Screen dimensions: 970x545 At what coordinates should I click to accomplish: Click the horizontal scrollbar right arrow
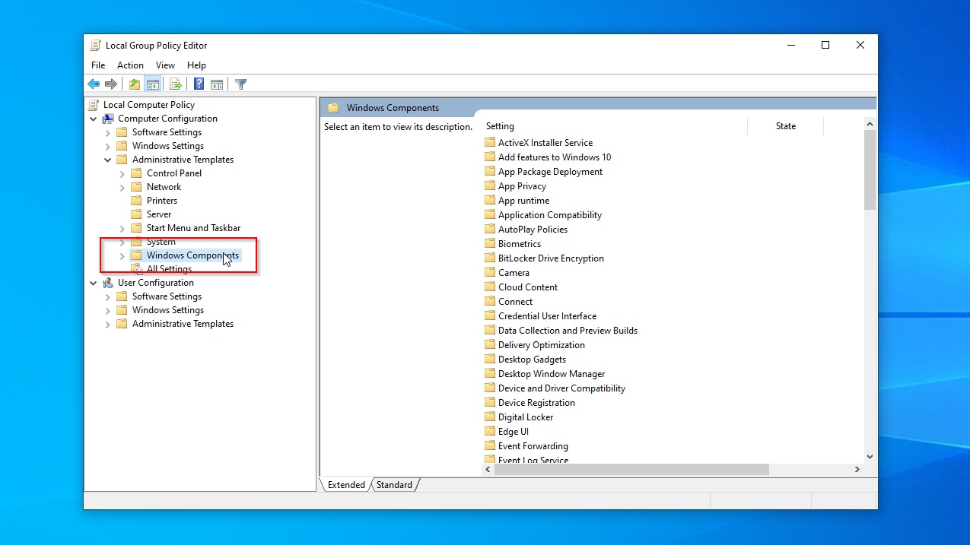857,470
